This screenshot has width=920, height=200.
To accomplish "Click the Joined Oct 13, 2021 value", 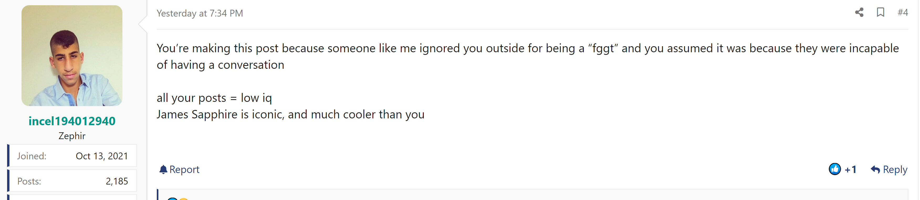I will pos(102,156).
